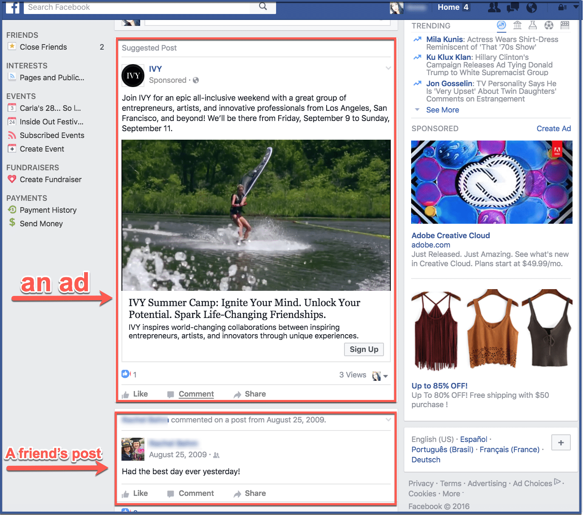Click the Create Ad link
The width and height of the screenshot is (584, 515).
coord(553,129)
